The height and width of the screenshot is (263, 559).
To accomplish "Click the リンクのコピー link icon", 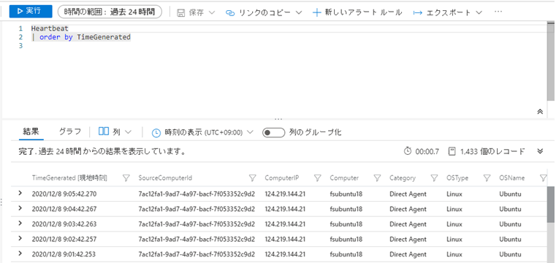I will (x=230, y=13).
